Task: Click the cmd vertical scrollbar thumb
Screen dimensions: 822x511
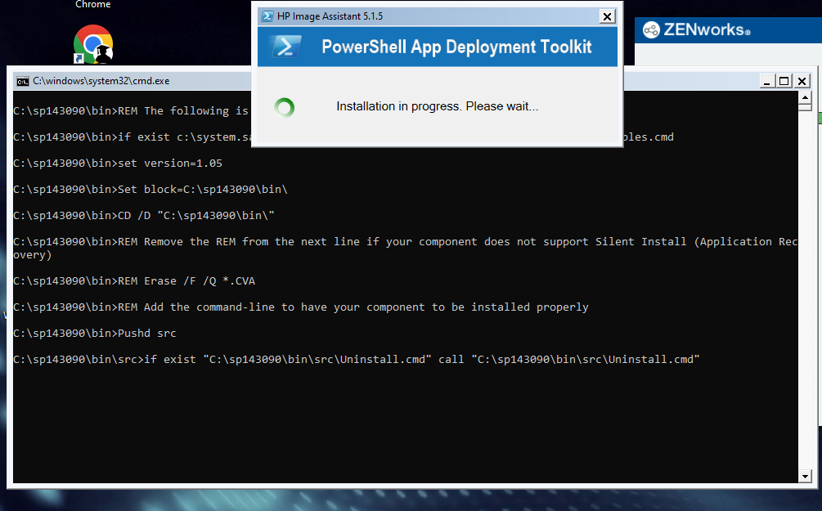Action: pyautogui.click(x=805, y=107)
